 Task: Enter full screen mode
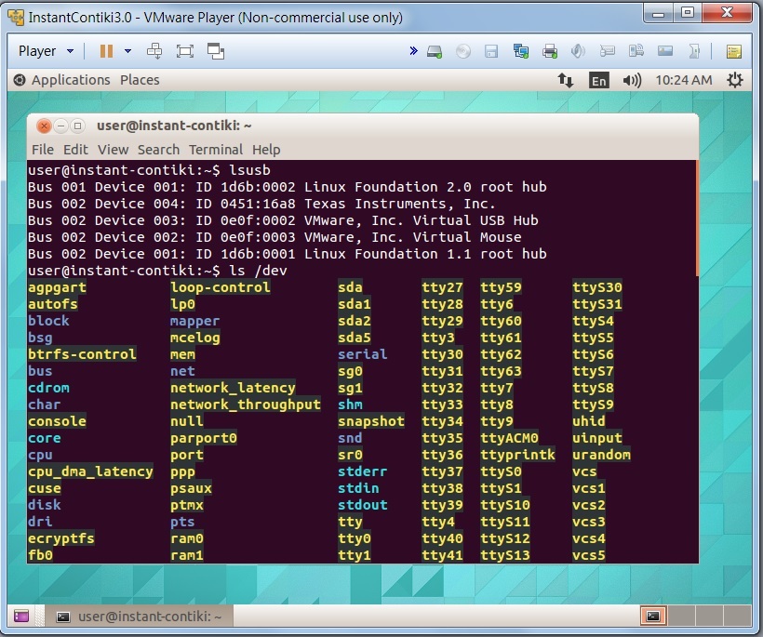pos(185,51)
